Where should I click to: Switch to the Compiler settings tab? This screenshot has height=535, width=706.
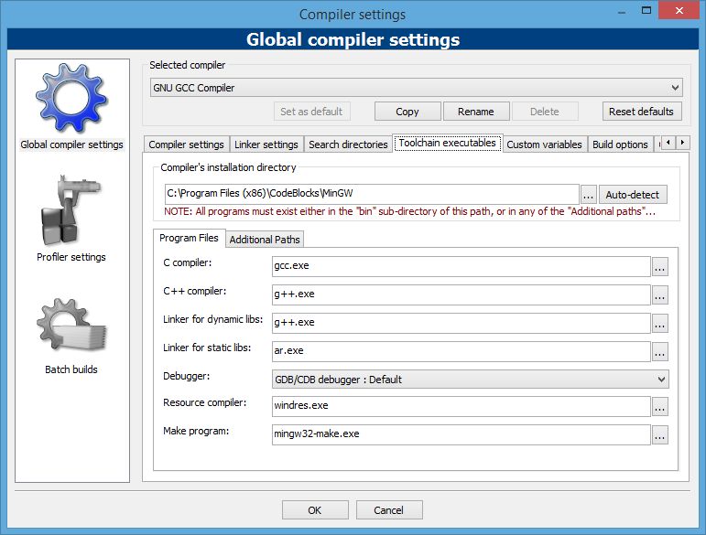click(187, 144)
